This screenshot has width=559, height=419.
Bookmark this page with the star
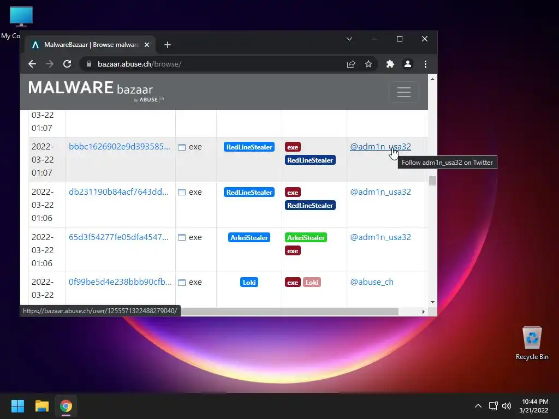coord(368,64)
